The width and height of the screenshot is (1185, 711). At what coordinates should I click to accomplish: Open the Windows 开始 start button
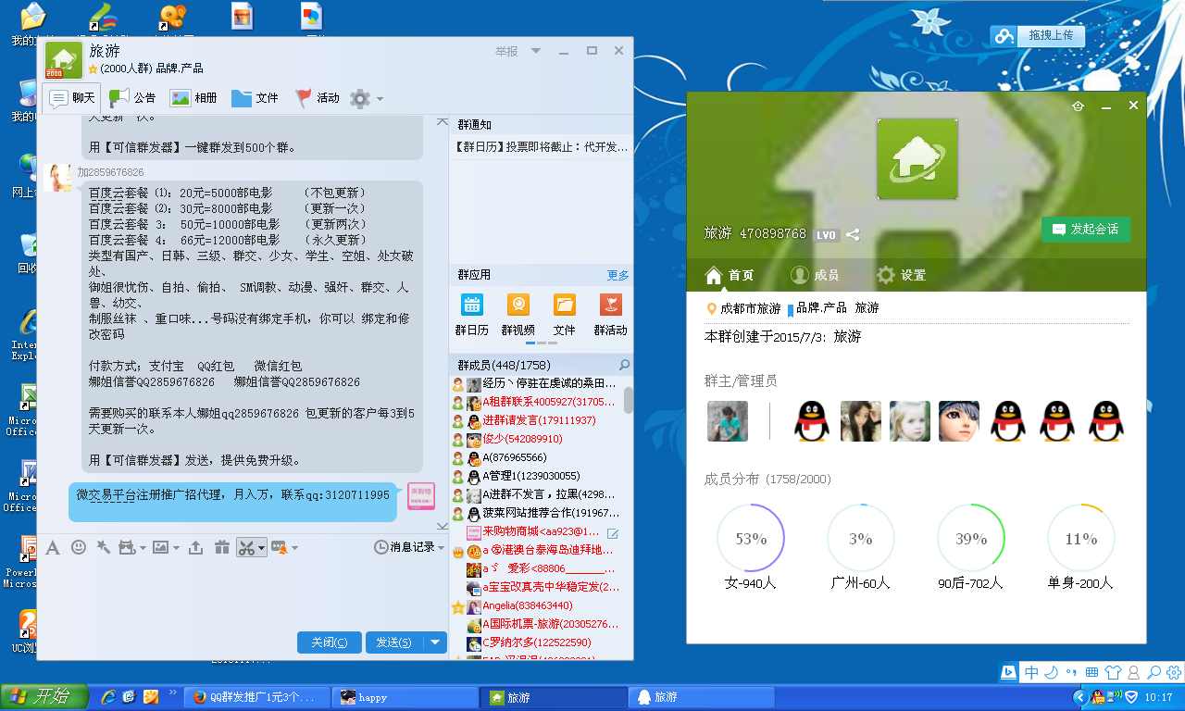[x=44, y=696]
